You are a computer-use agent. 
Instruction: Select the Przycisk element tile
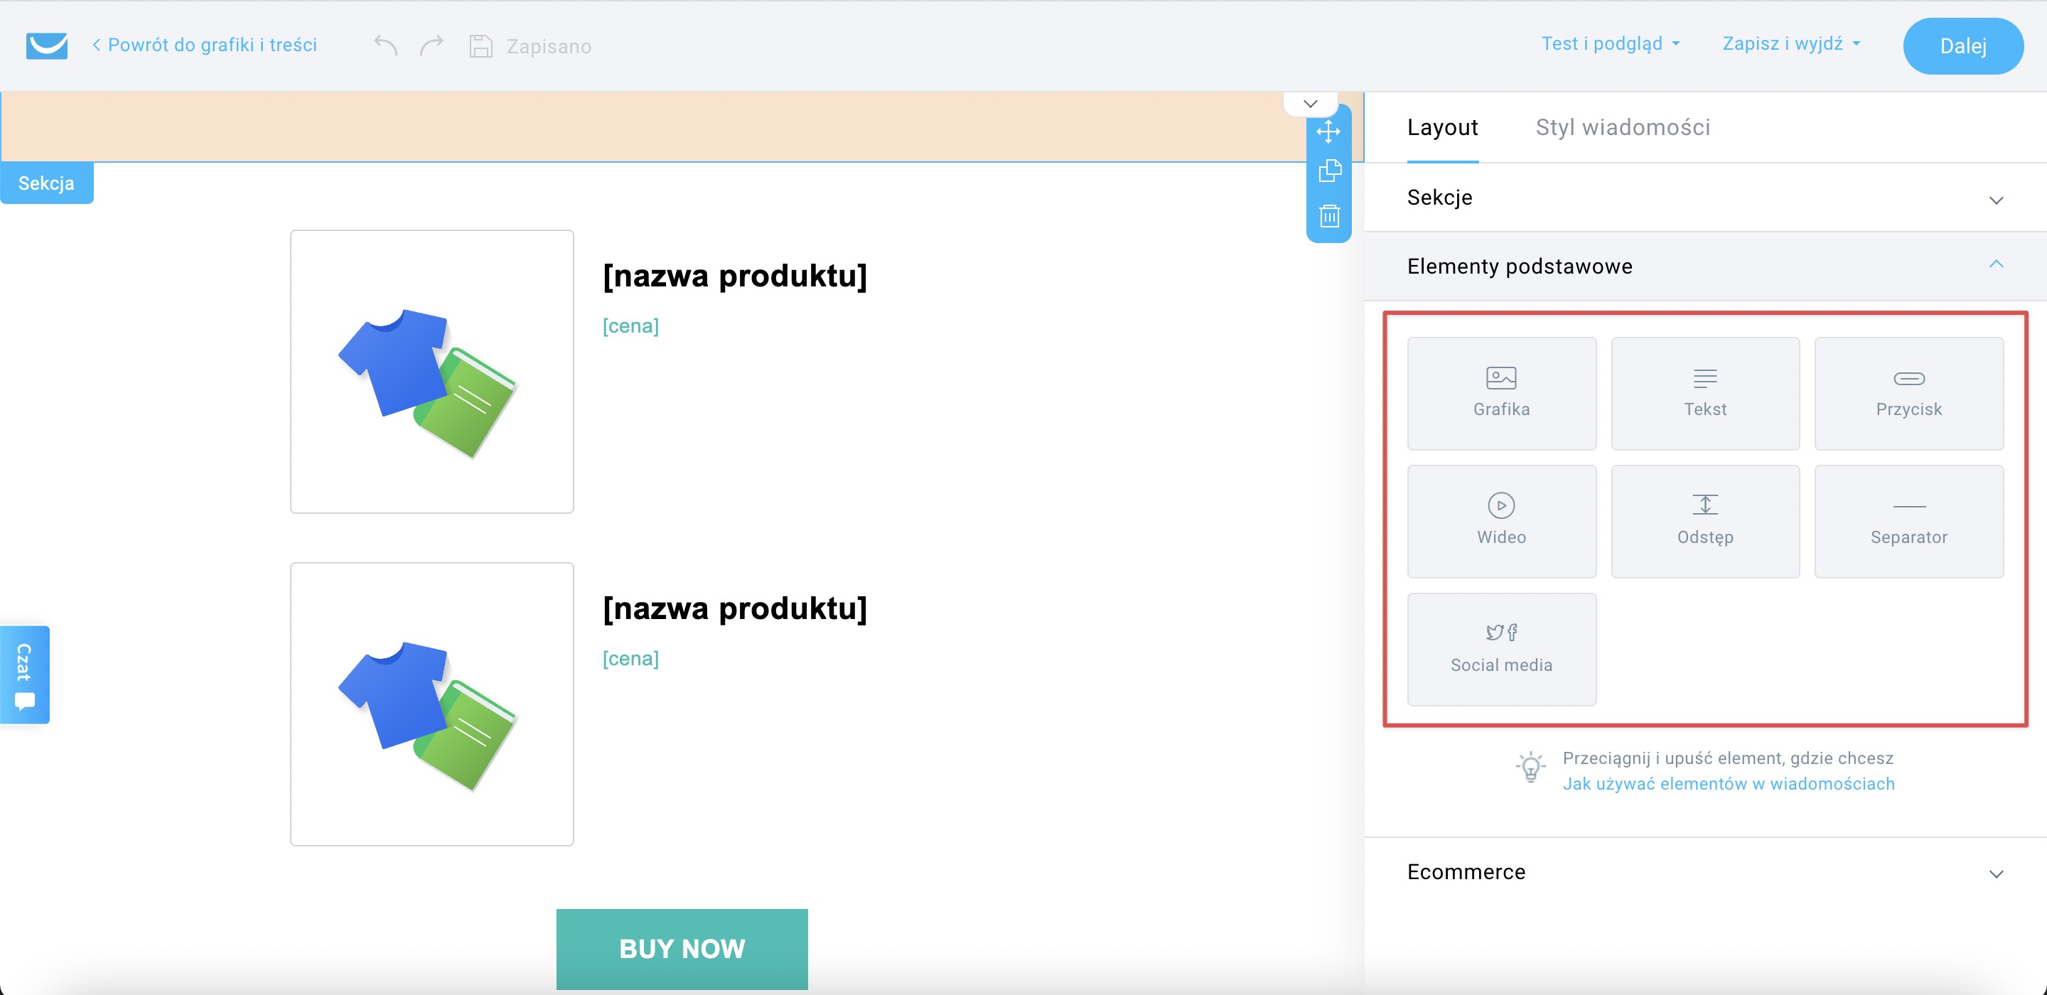pyautogui.click(x=1908, y=394)
